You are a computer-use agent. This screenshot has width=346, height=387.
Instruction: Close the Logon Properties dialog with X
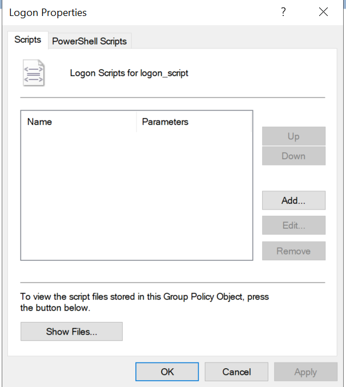point(324,12)
